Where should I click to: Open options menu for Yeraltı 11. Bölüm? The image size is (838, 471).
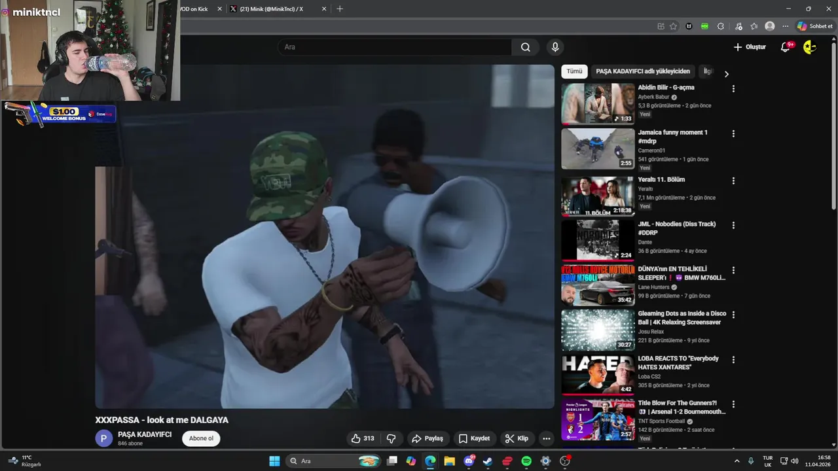pos(733,181)
